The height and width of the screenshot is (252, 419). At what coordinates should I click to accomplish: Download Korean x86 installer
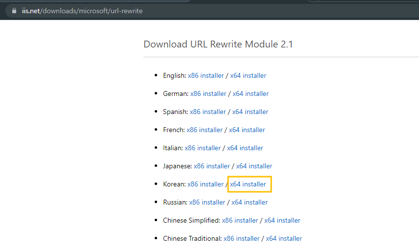pos(206,184)
